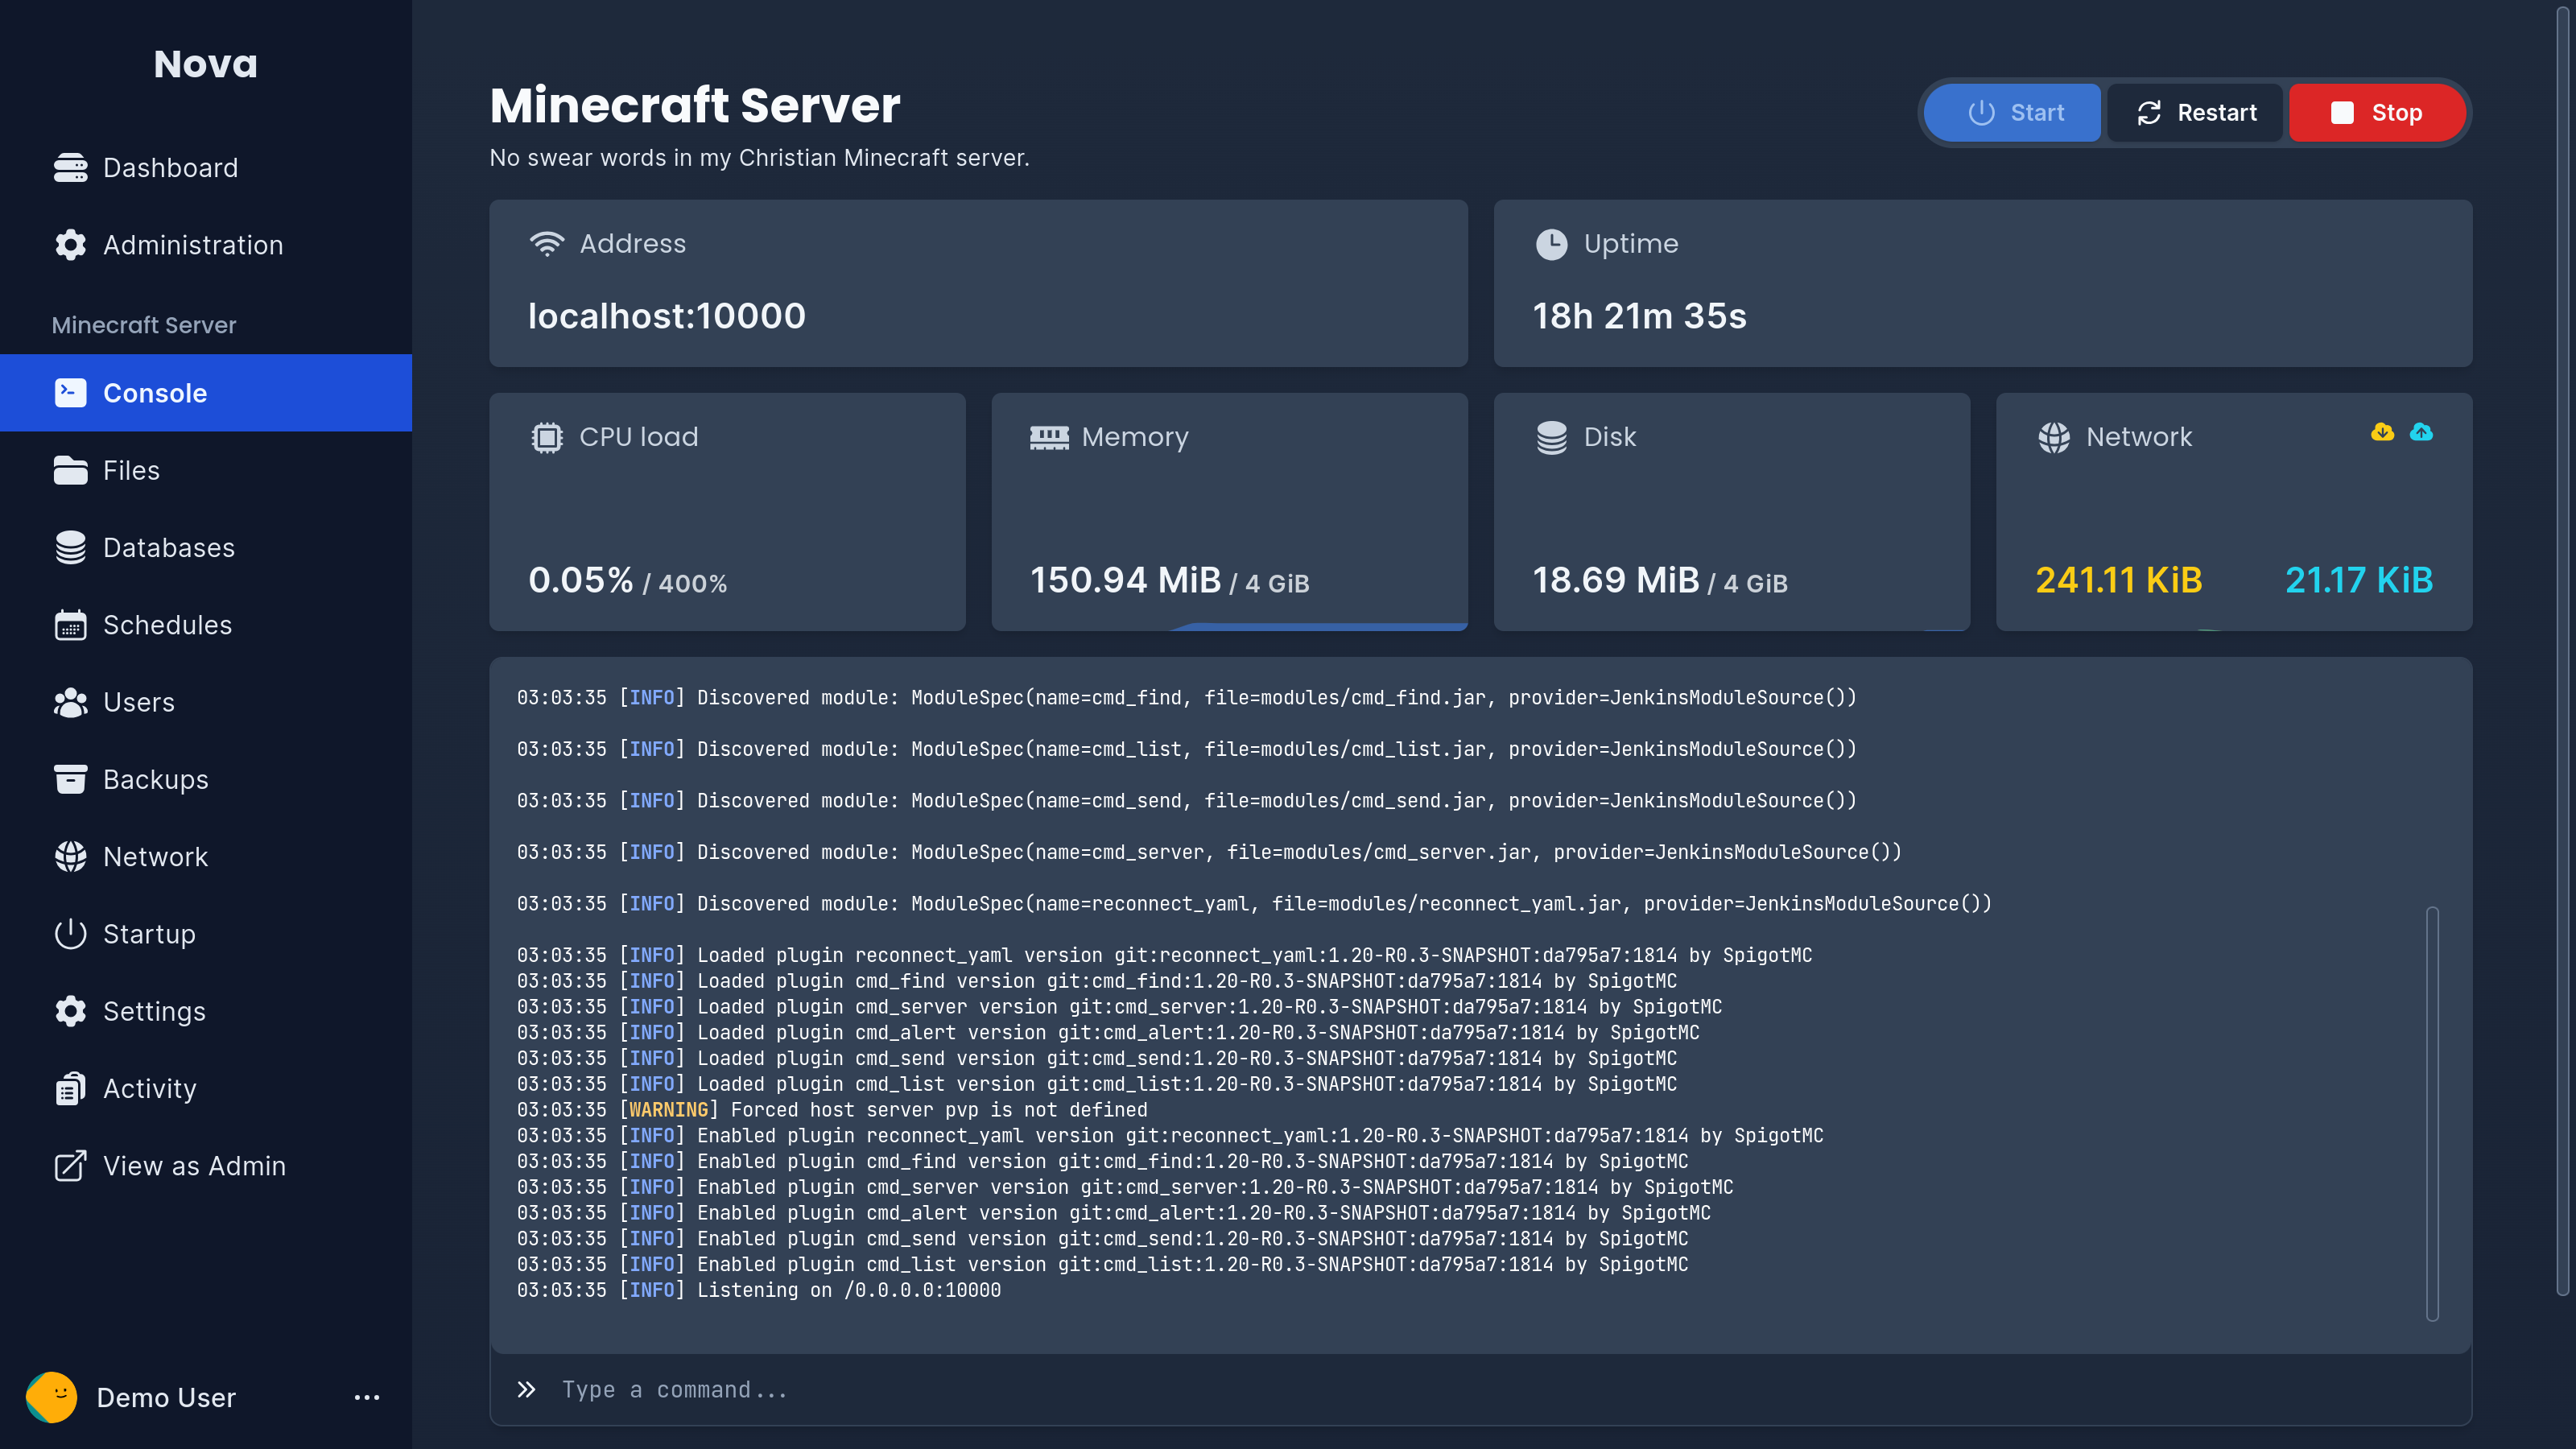
Task: Click the Minecraft Server page title
Action: [695, 105]
